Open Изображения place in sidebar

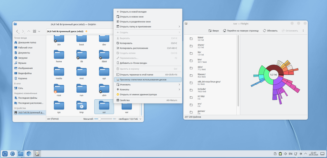click(x=25, y=68)
